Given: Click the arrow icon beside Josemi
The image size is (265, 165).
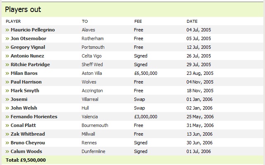Looking at the screenshot, I should coord(7,100).
